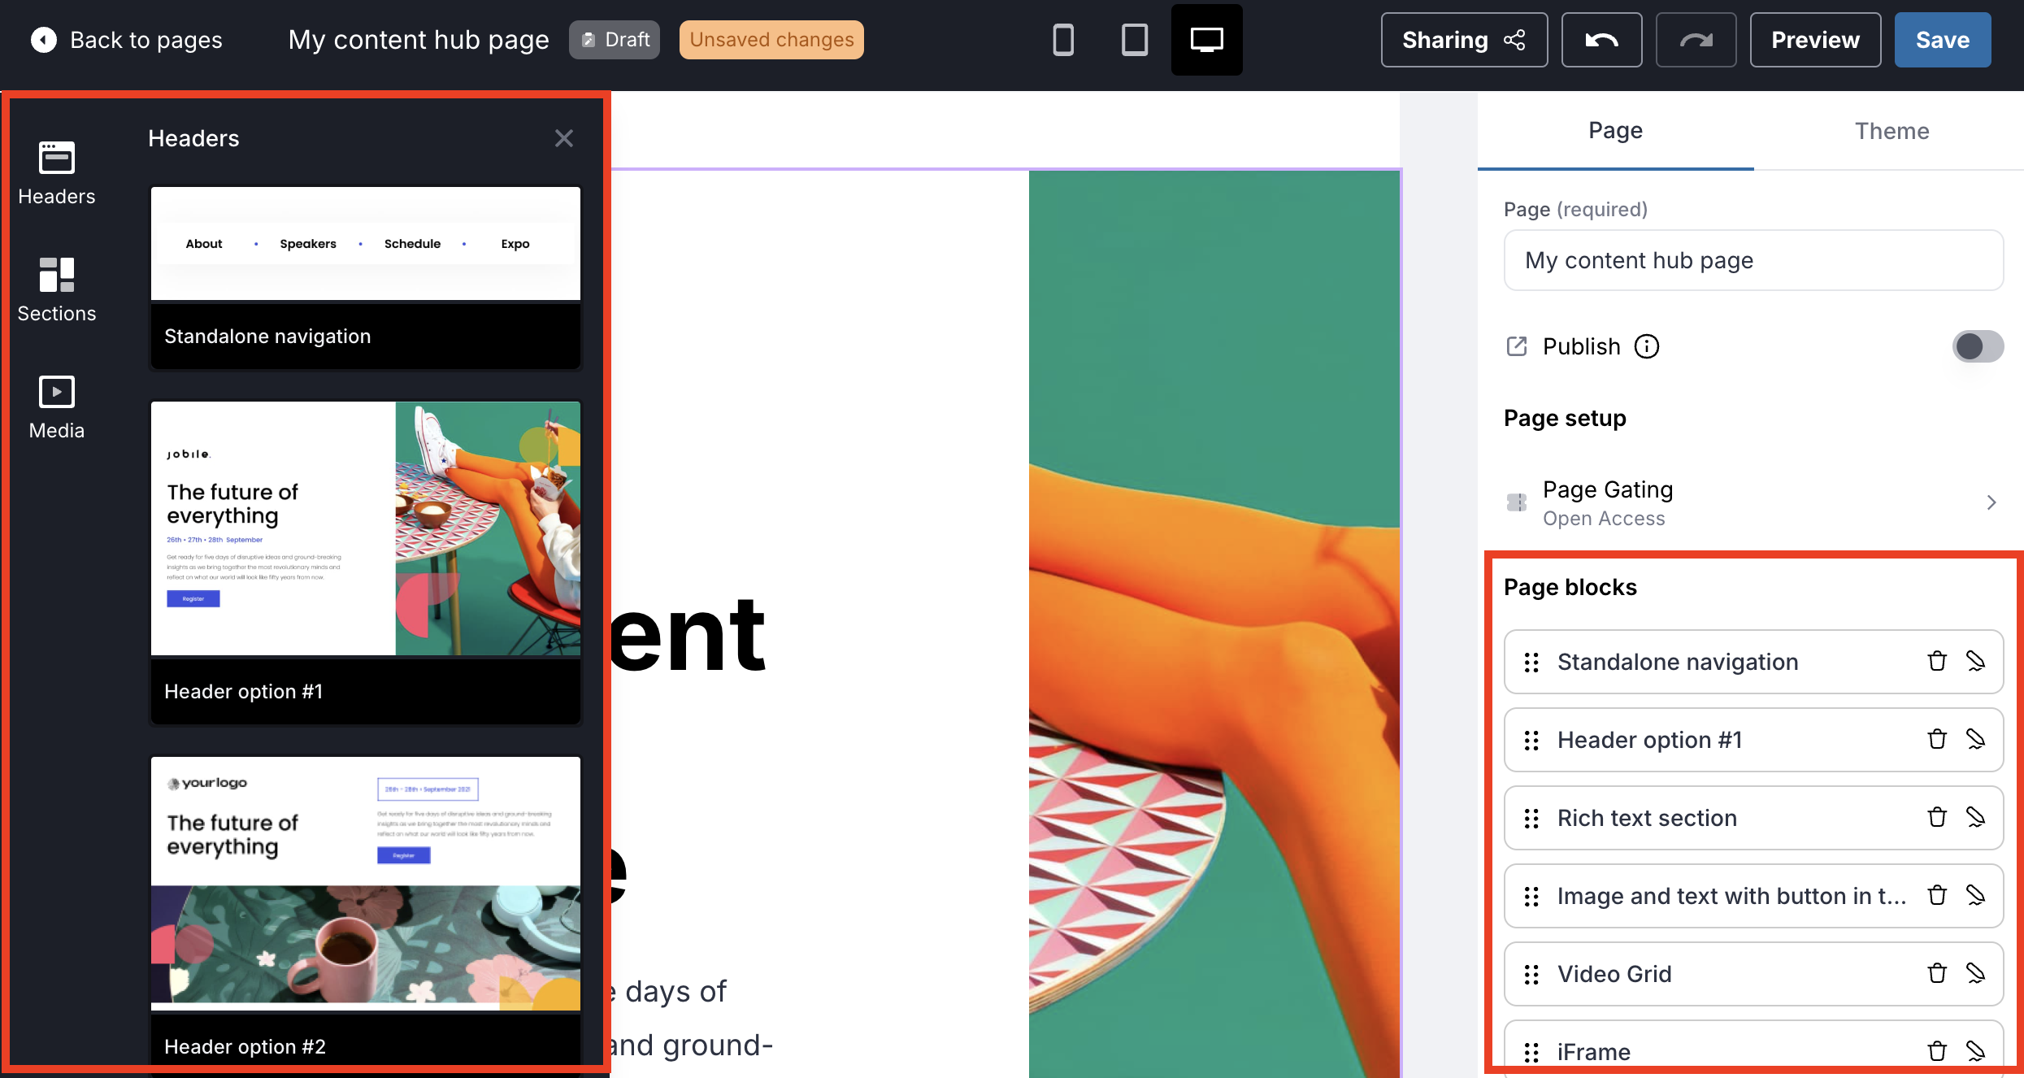Switch to the Theme tab
Viewport: 2024px width, 1078px height.
click(1892, 131)
